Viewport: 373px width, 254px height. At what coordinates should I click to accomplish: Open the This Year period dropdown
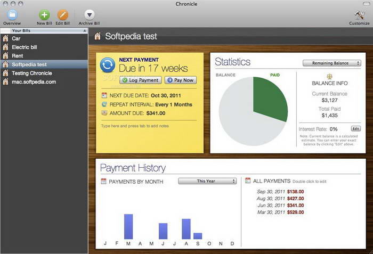click(207, 181)
